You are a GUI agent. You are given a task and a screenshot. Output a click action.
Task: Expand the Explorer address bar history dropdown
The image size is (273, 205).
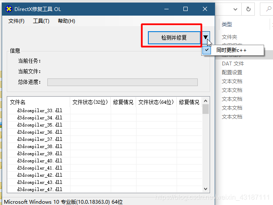(235, 9)
